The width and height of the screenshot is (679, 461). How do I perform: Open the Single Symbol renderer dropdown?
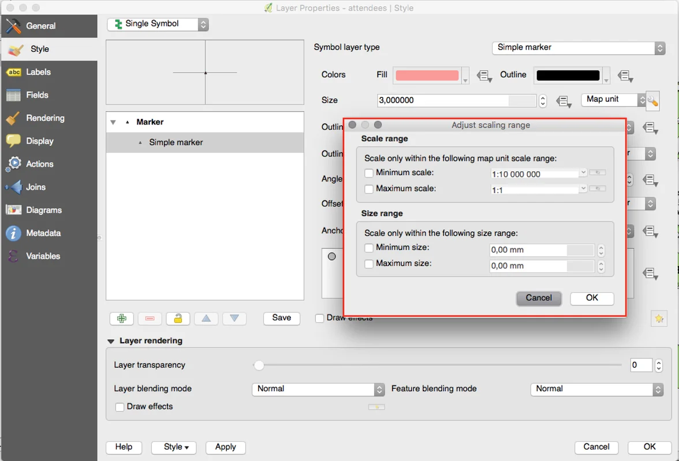(158, 24)
